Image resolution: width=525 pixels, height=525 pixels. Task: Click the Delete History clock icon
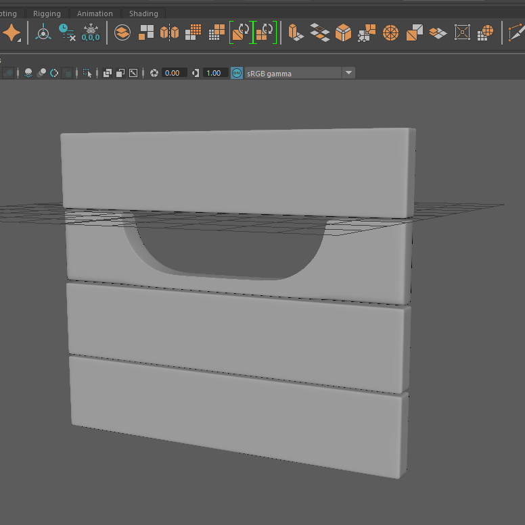click(66, 32)
